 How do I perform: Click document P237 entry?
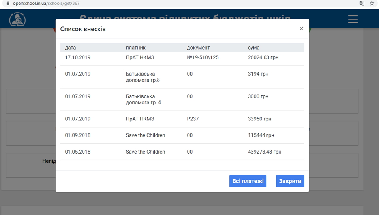(x=193, y=119)
